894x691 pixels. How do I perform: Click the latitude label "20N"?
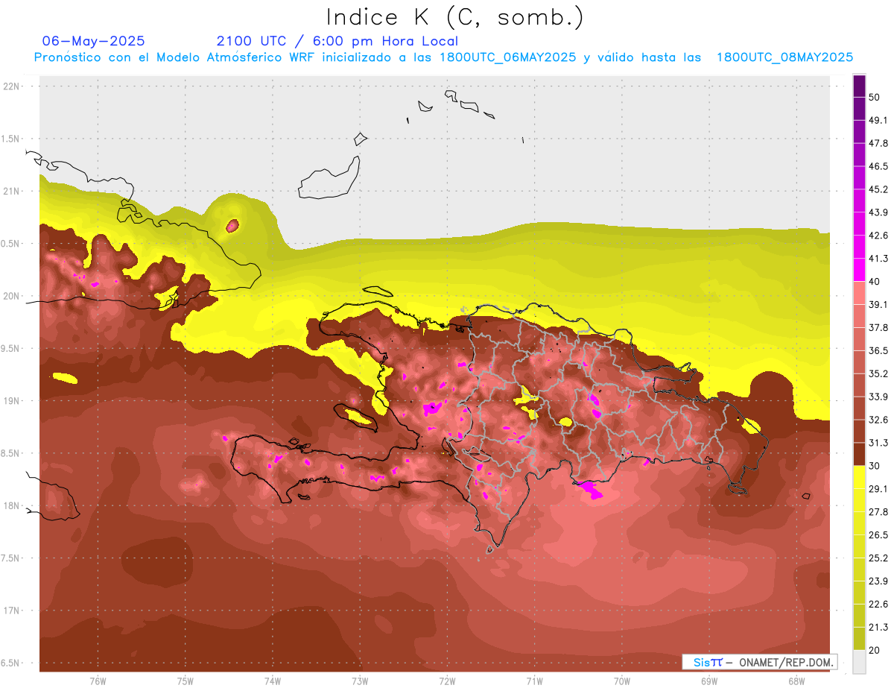12,296
